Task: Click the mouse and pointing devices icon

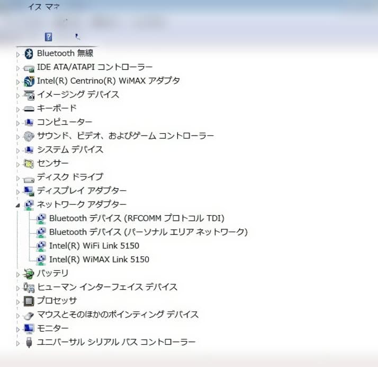Action: [29, 316]
